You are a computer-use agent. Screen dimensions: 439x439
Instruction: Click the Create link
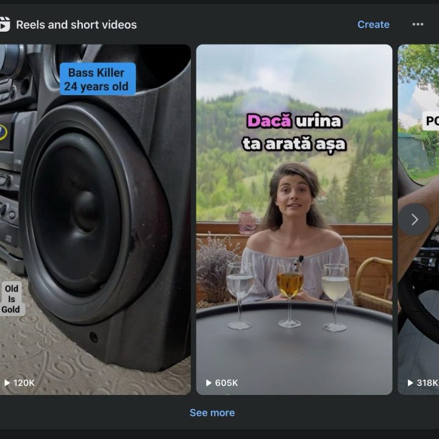(x=373, y=24)
